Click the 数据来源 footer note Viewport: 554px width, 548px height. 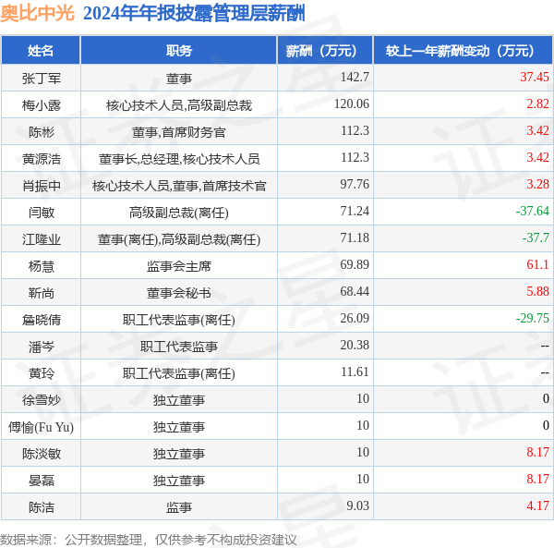[x=149, y=540]
